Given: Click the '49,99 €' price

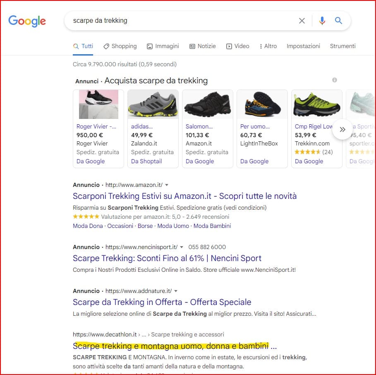Looking at the screenshot, I should tap(142, 135).
